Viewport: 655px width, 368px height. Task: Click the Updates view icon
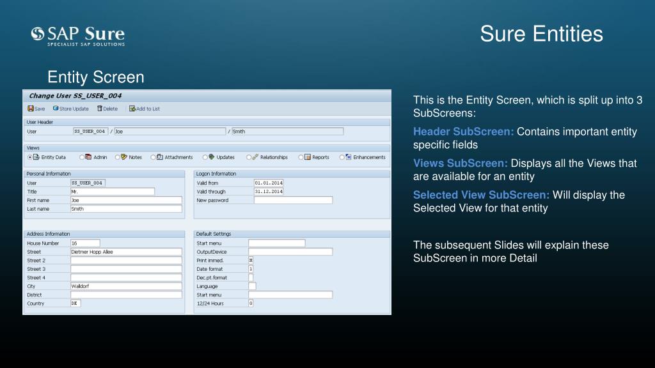(x=211, y=157)
